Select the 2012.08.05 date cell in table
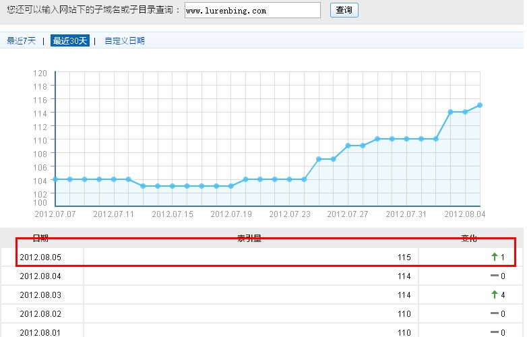Image resolution: width=527 pixels, height=337 pixels. (40, 257)
